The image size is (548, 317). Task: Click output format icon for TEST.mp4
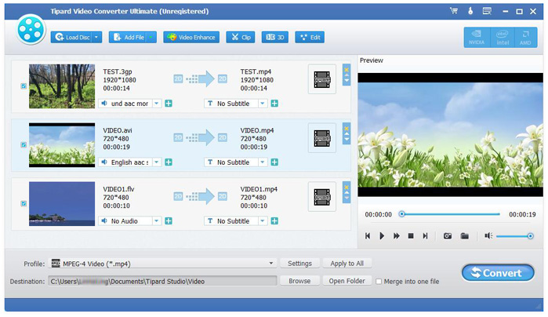tap(322, 79)
